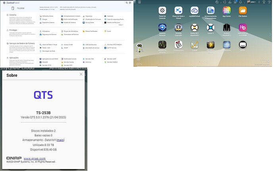Screen dimensions: 274x171
Task: Open the QTS main hamburger menu
Action: point(139,2)
